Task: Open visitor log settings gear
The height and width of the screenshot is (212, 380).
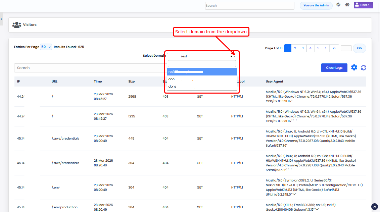Action: click(354, 68)
